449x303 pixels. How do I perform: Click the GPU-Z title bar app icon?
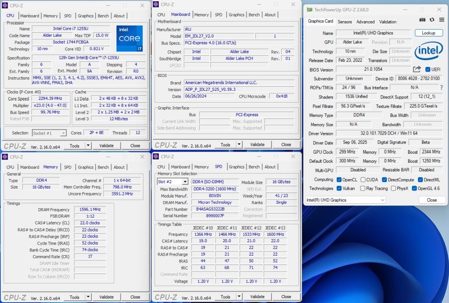click(x=309, y=10)
